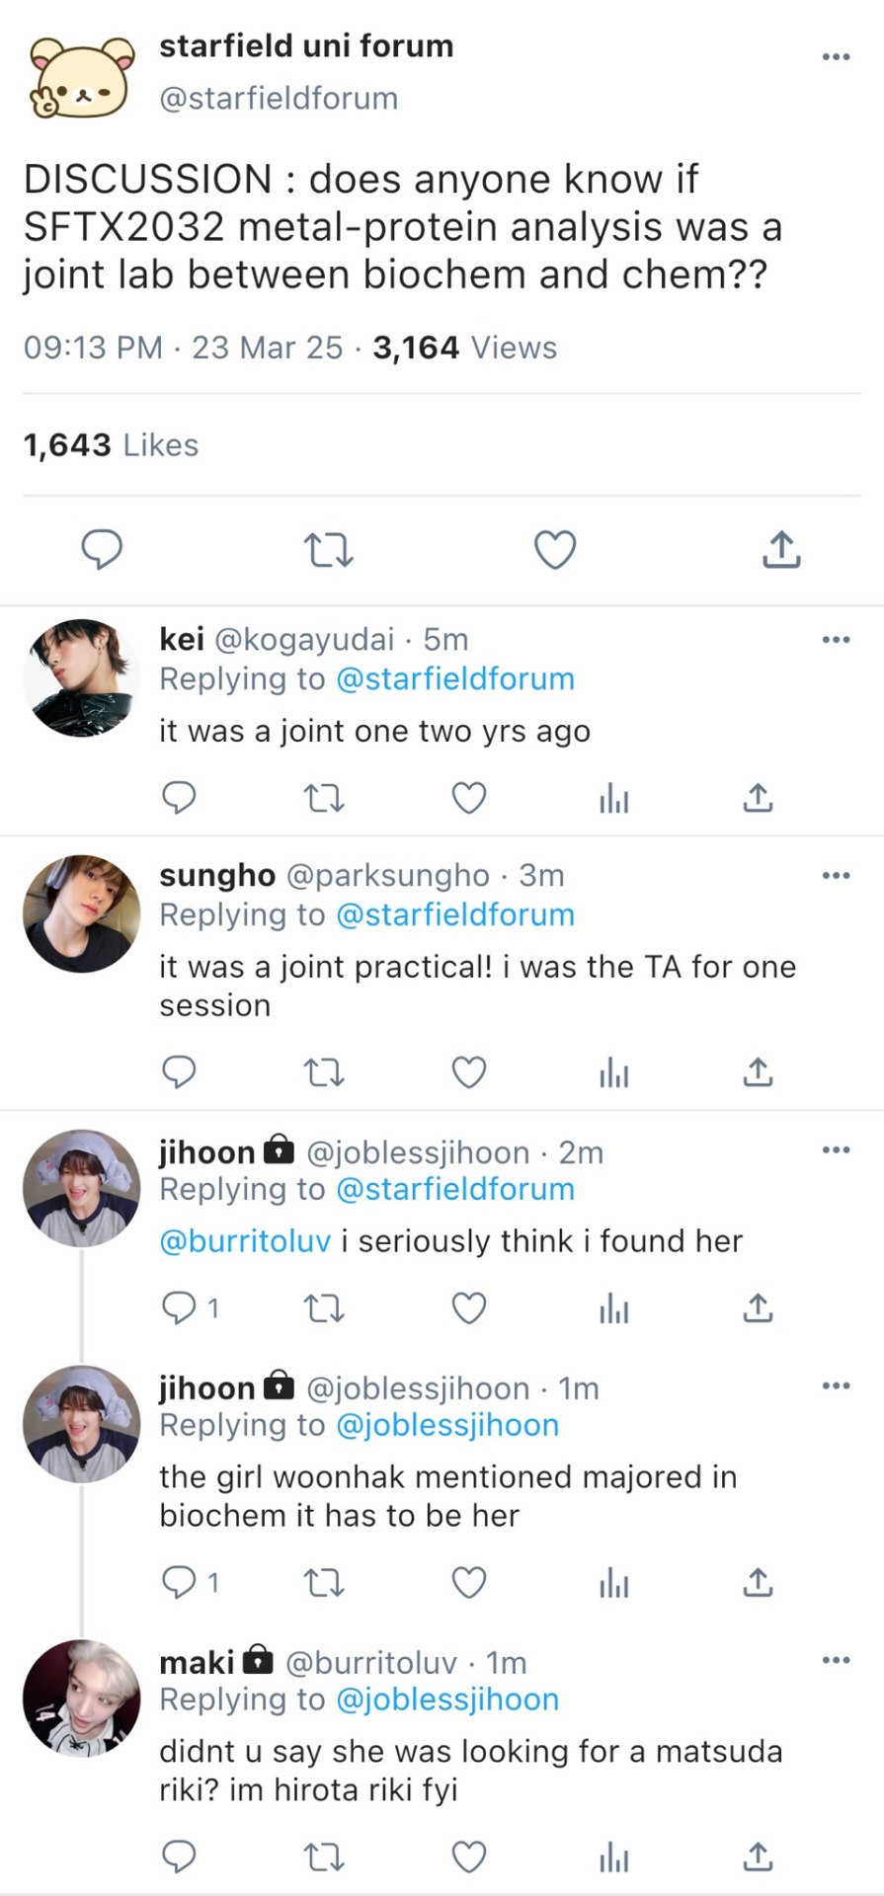View analytics on maki's reply

613,1858
